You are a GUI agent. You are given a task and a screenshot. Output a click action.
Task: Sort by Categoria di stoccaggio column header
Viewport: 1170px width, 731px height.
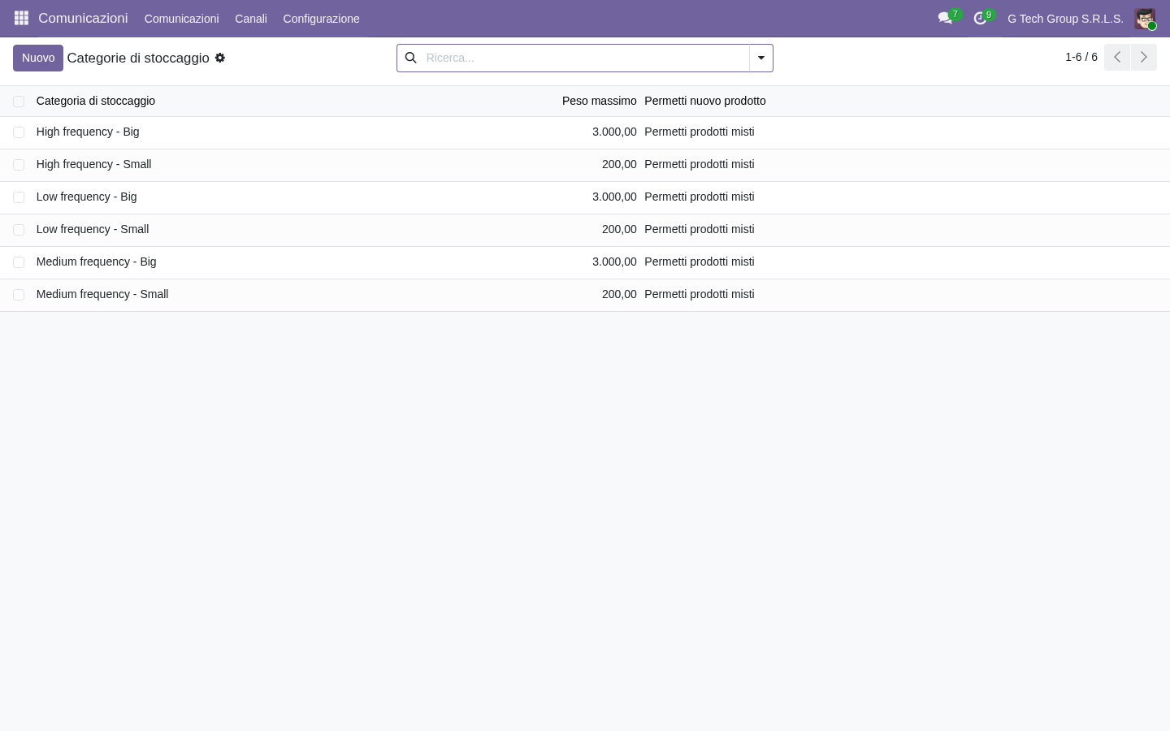pyautogui.click(x=96, y=101)
